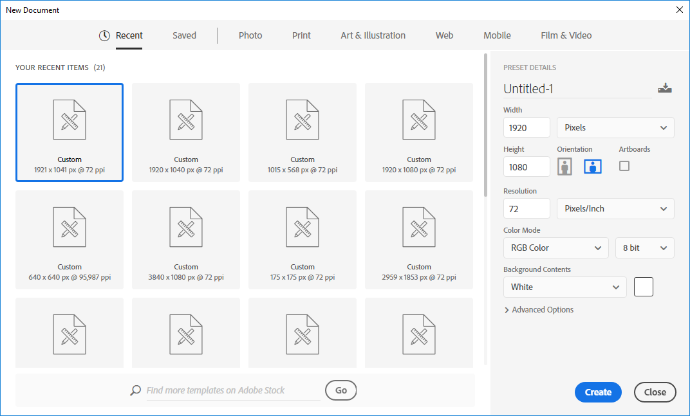Screen dimensions: 690x416
Task: Expand Advanced Options
Action: pyautogui.click(x=539, y=309)
